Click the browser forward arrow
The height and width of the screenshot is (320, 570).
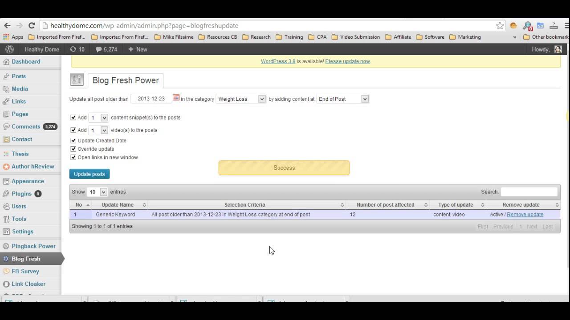click(19, 26)
